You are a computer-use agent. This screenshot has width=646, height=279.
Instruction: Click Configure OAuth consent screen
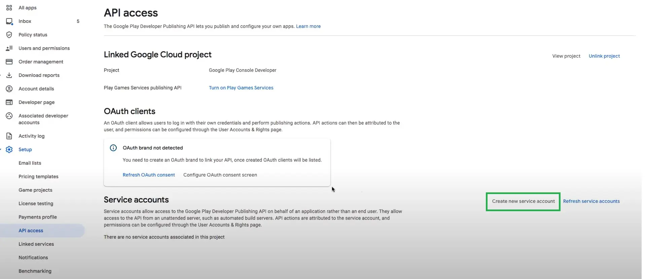click(x=220, y=175)
